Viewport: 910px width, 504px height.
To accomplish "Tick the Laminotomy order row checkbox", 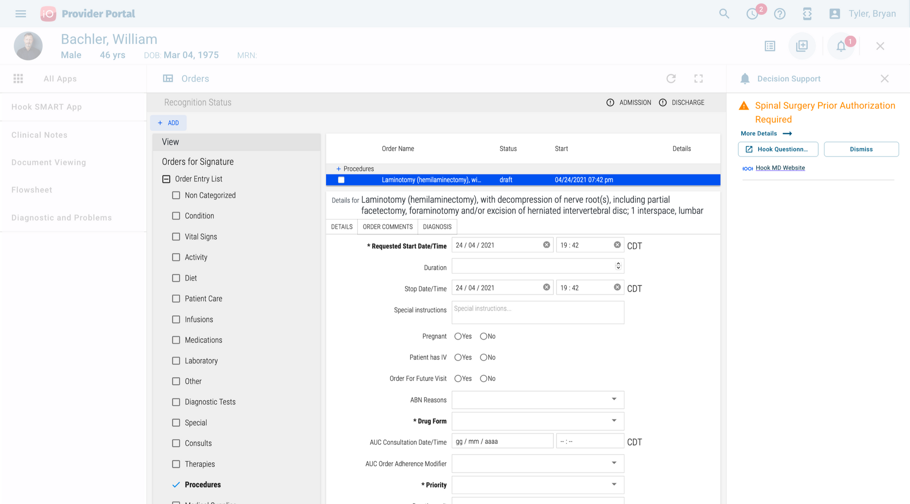I will (x=341, y=180).
